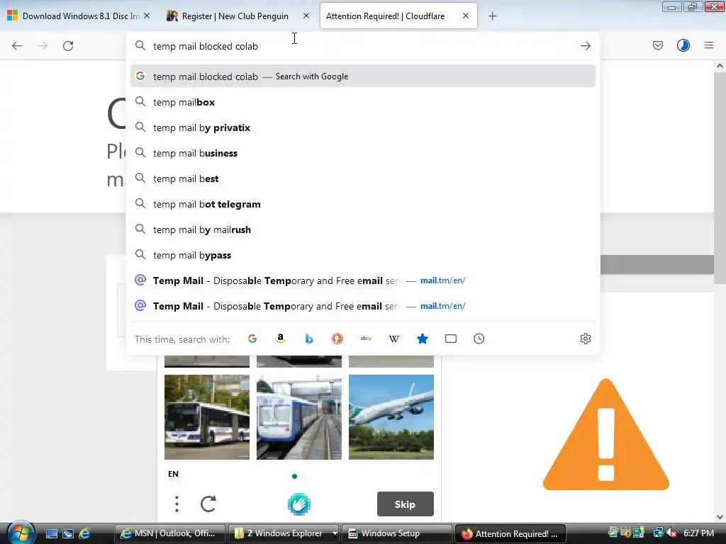726x544 pixels.
Task: Open a new tab with the plus button
Action: (492, 16)
